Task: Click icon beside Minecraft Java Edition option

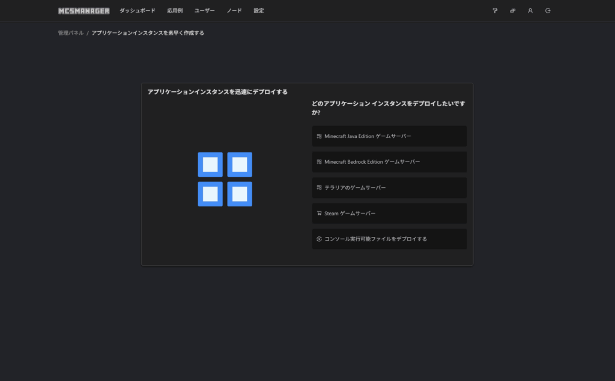Action: click(320, 136)
